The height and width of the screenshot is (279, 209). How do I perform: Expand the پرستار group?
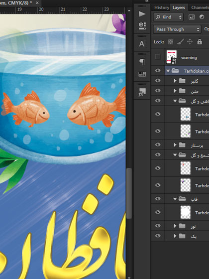[x=175, y=145]
